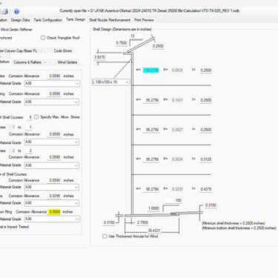Click the w field beside tr 0.1431
This screenshot has width=278, height=278.
[x=151, y=100]
